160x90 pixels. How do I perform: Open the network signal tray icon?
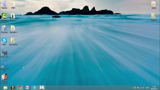(x=141, y=88)
